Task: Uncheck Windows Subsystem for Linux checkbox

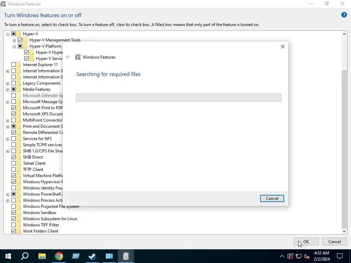Action: pos(13,219)
